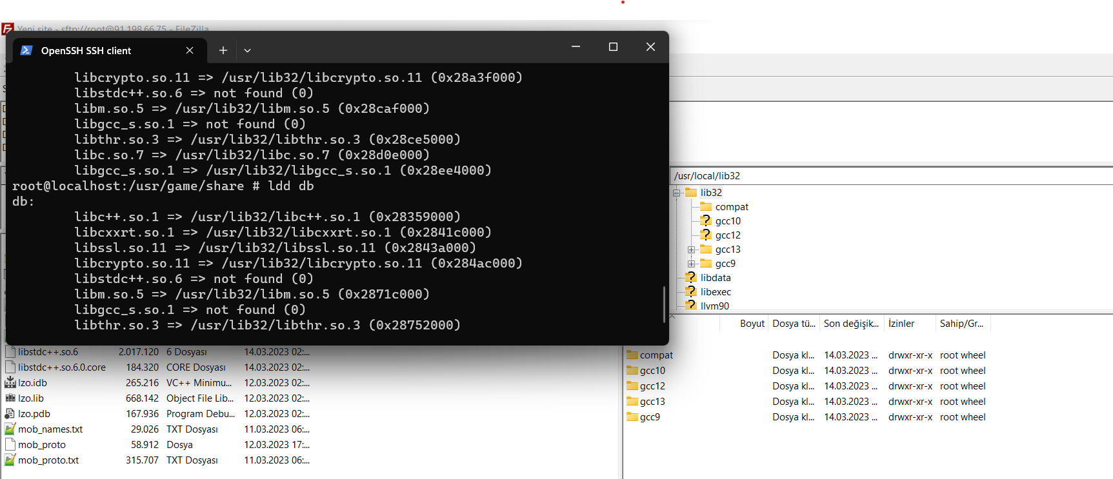Screen dimensions: 1113x479
Task: Click compat row permissions drwxr-xr-x
Action: pyautogui.click(x=910, y=355)
